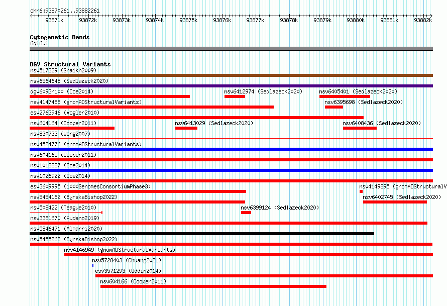The height and width of the screenshot is (306, 447).
Task: Click nsv6402745 (Sedlazeck2020) label
Action: [402, 197]
